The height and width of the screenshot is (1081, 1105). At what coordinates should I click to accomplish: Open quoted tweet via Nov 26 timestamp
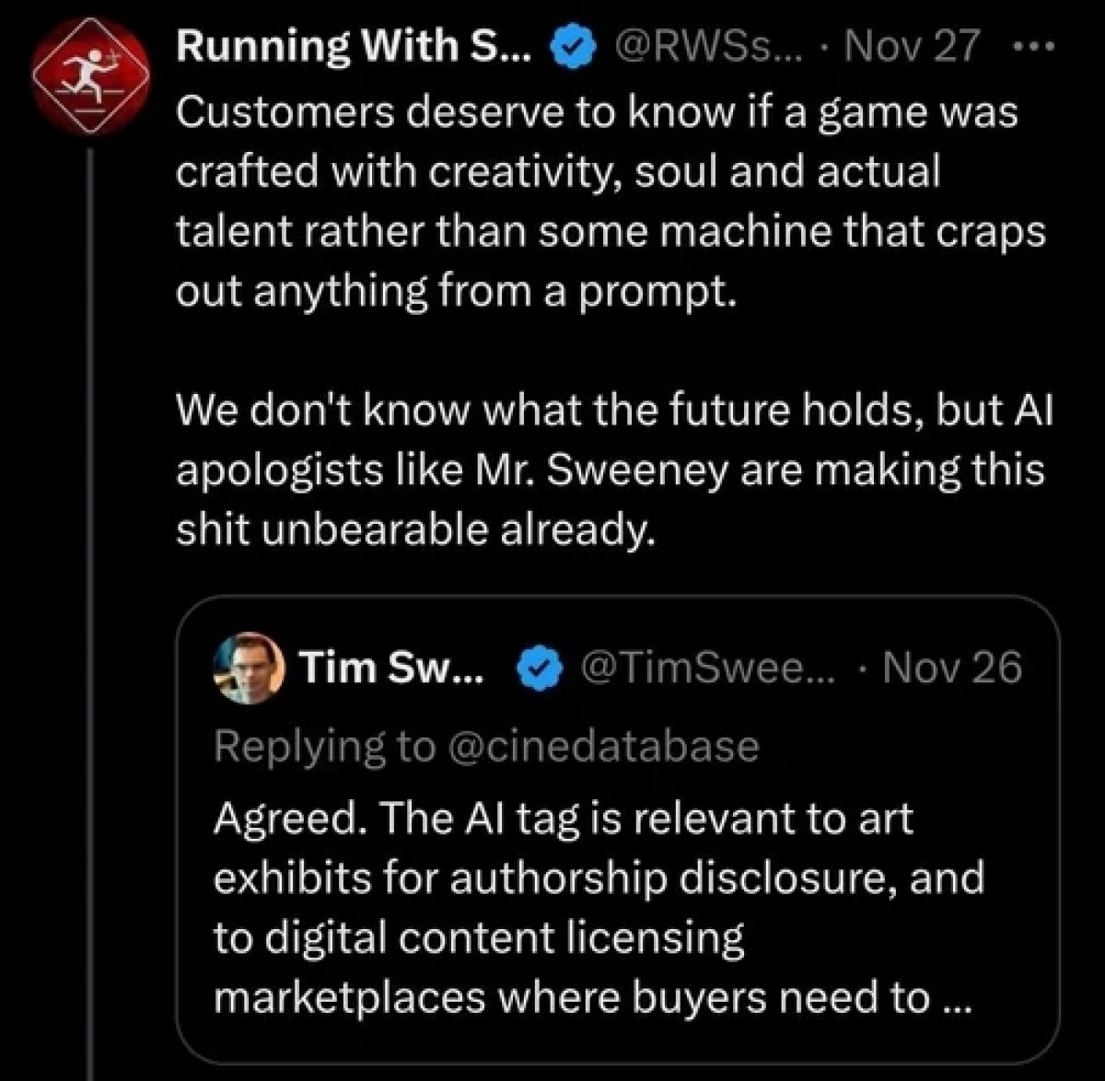coord(952,668)
